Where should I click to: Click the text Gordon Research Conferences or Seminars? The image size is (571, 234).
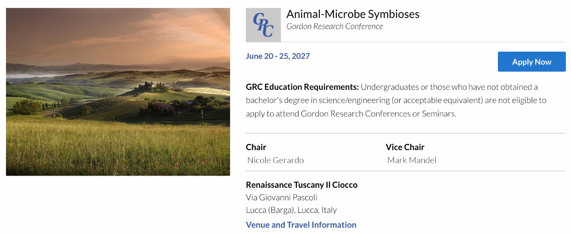tap(378, 114)
